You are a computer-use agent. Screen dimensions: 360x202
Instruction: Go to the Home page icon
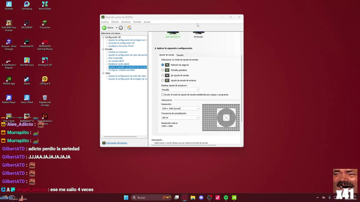[129, 27]
